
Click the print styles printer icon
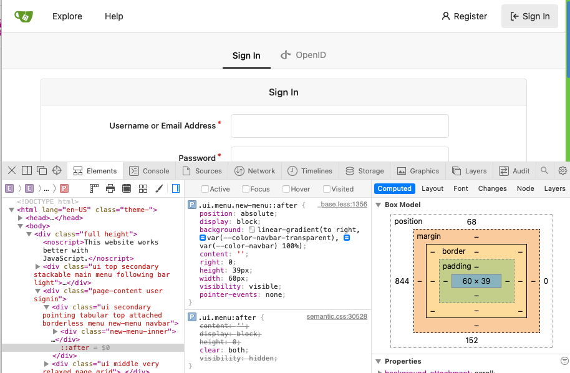click(x=110, y=188)
